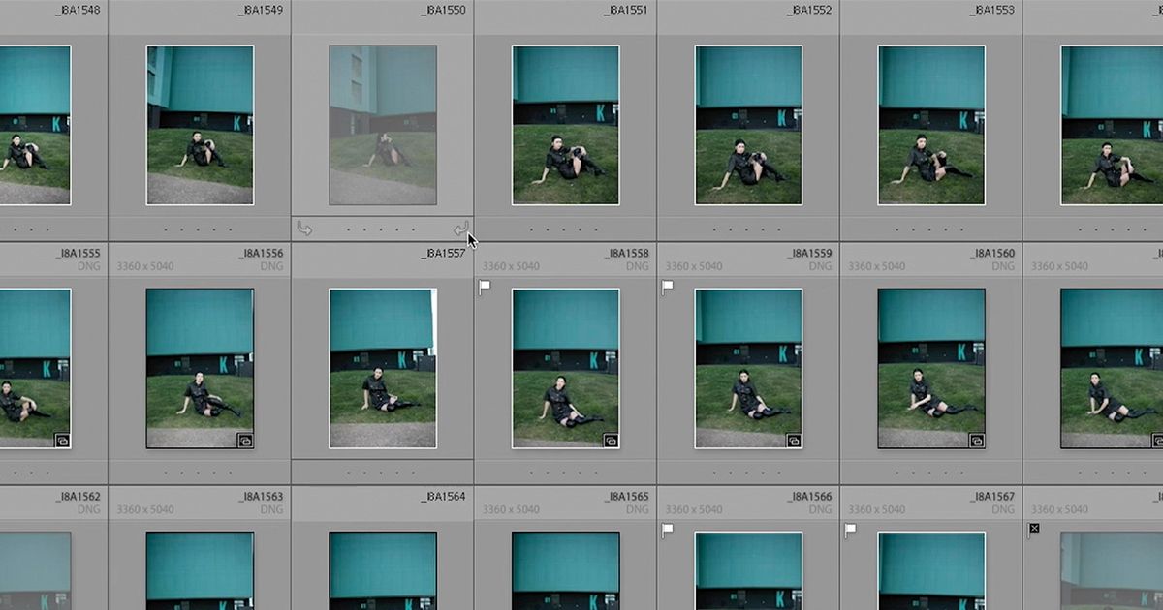Set five stars using last dot under _I8A1550
Screen dimensions: 1163x610
tap(416, 230)
